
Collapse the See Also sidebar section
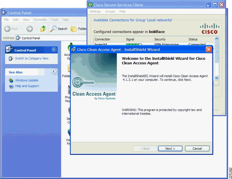[53, 72]
